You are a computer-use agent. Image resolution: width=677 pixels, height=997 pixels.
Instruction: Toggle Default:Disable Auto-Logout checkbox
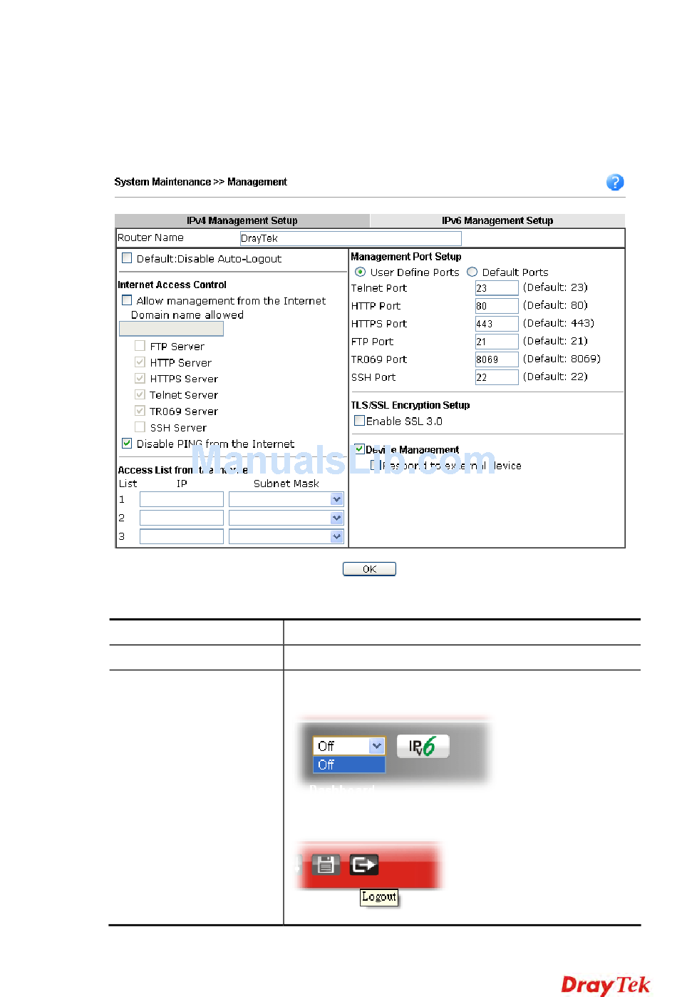click(127, 258)
